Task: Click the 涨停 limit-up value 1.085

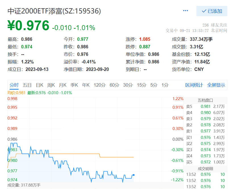Action: point(145,39)
